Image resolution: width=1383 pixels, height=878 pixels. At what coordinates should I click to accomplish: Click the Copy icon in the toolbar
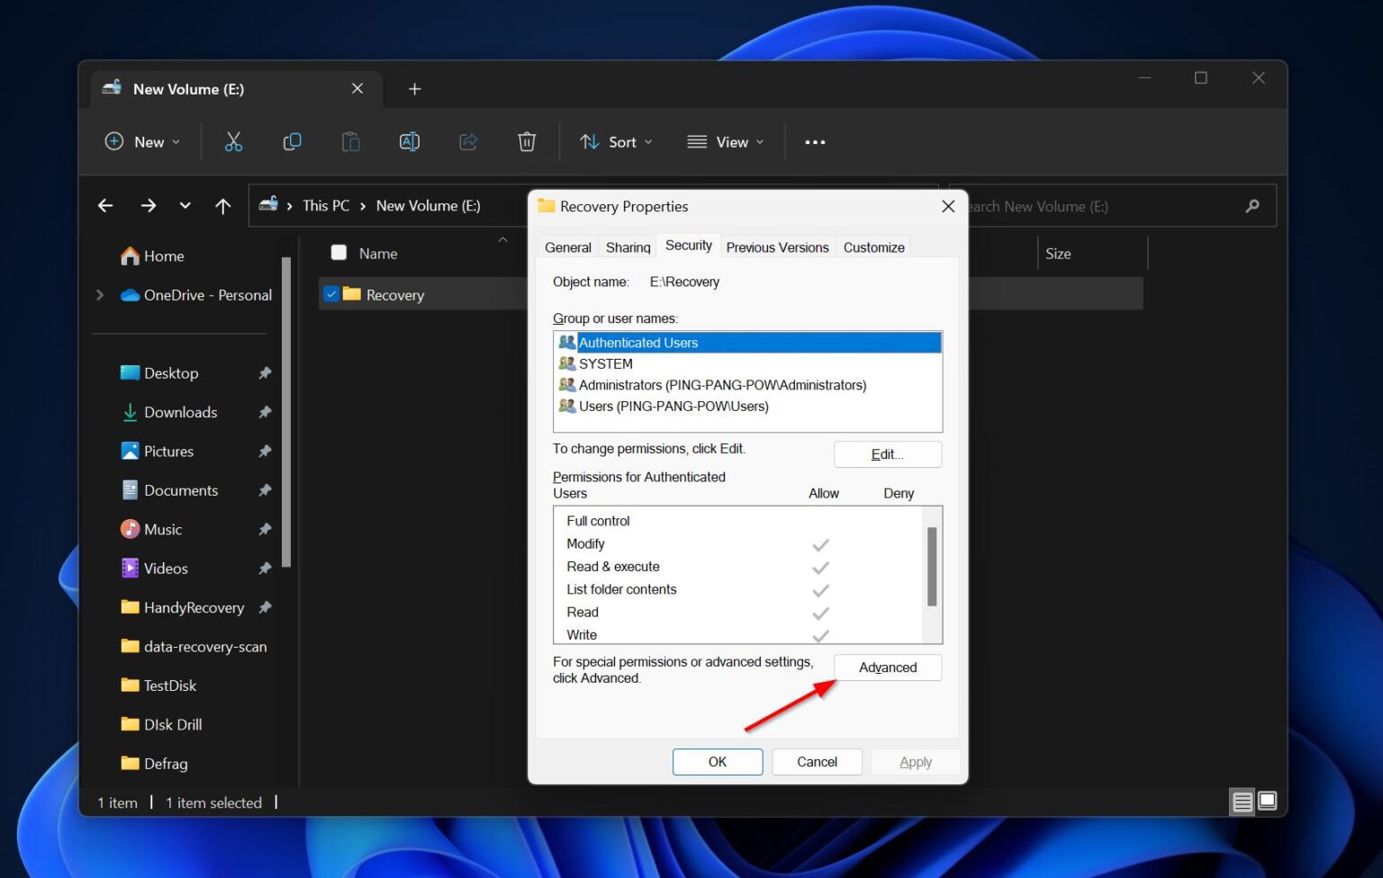point(292,141)
